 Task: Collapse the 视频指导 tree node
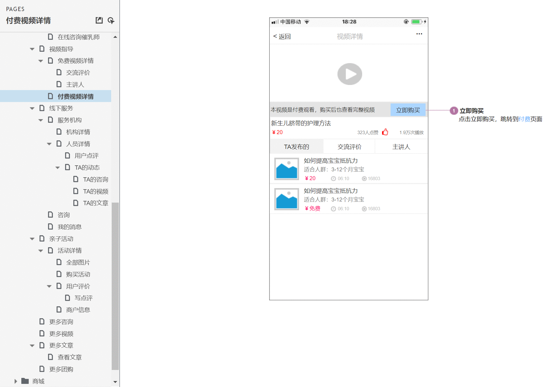coord(32,49)
